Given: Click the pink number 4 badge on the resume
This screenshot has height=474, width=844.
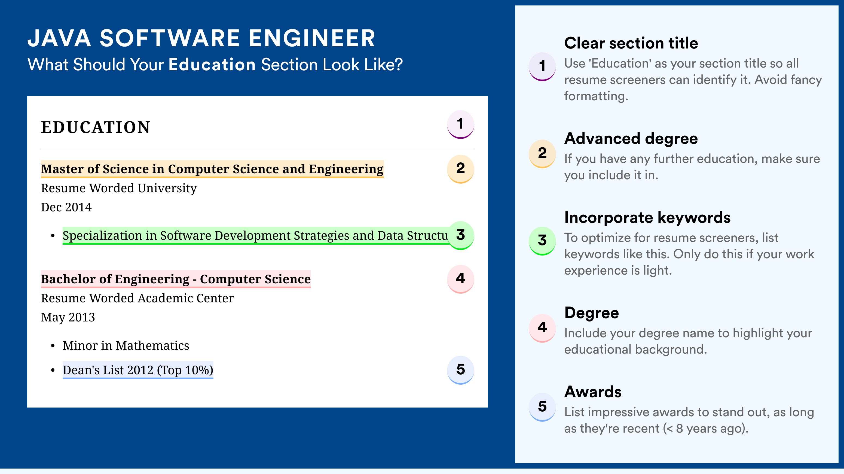Looking at the screenshot, I should pyautogui.click(x=460, y=279).
